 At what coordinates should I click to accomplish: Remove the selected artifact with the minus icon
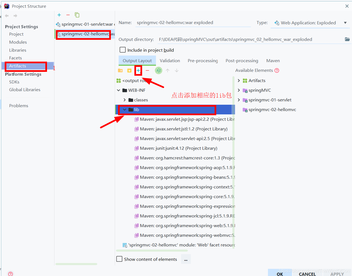68,15
